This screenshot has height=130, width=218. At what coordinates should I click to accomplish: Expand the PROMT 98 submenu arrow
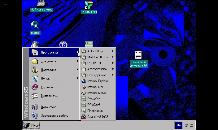click(x=113, y=63)
